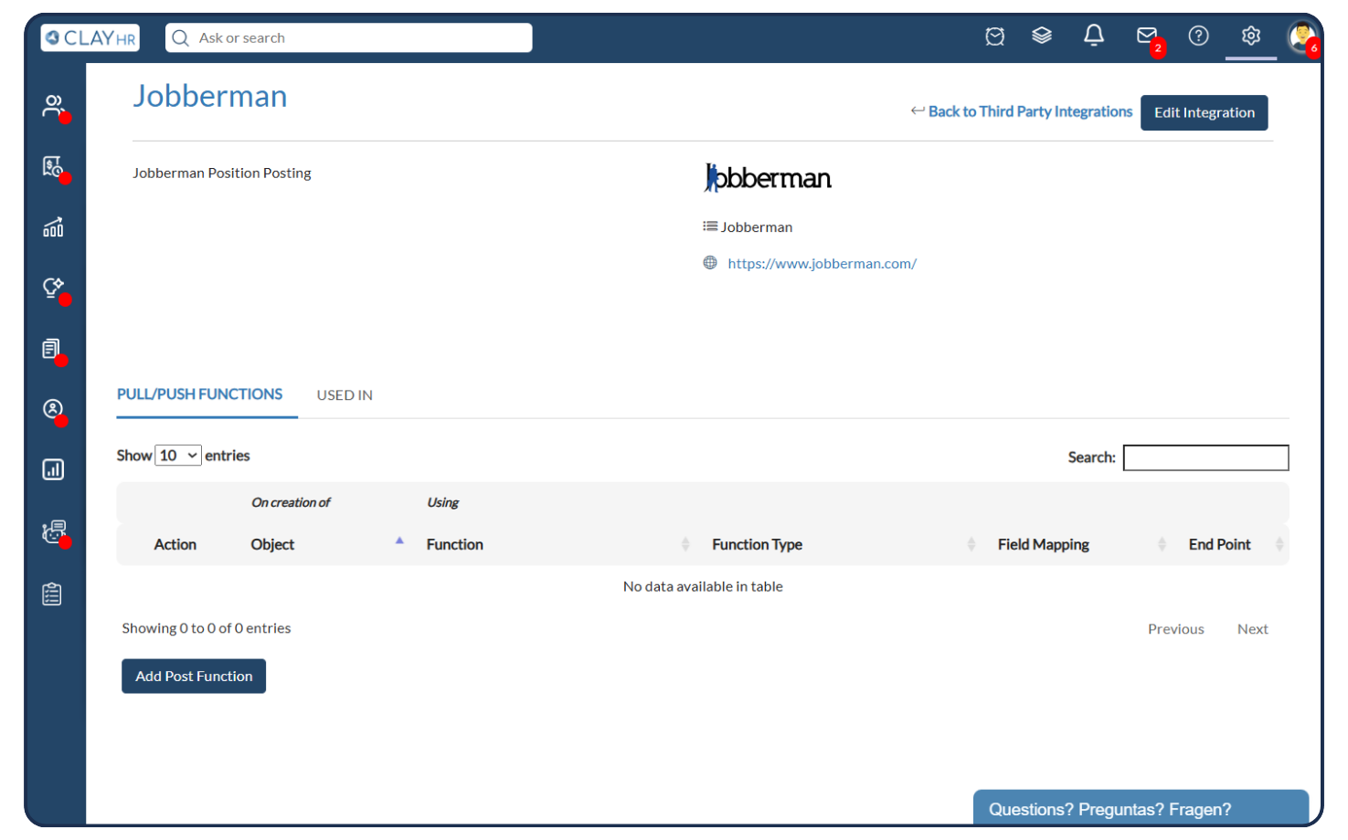Viewport: 1348px width, 840px height.
Task: Click the Previous pagination link
Action: click(1175, 629)
